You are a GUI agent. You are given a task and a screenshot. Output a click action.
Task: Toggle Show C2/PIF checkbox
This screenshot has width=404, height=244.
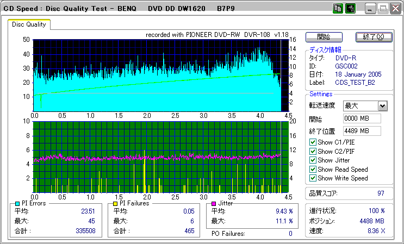click(x=313, y=151)
